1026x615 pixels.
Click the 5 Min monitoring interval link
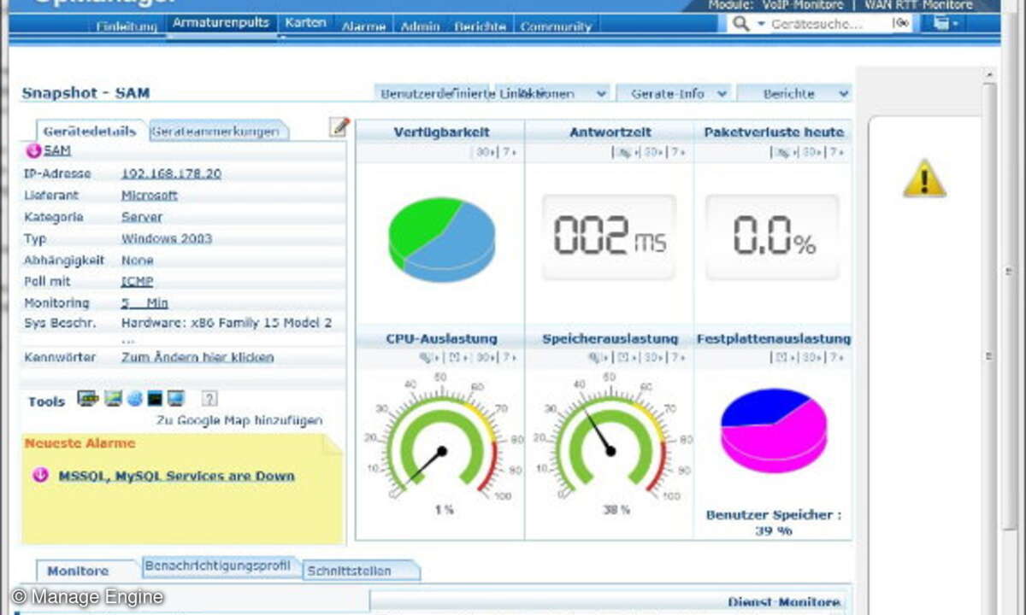tap(144, 302)
